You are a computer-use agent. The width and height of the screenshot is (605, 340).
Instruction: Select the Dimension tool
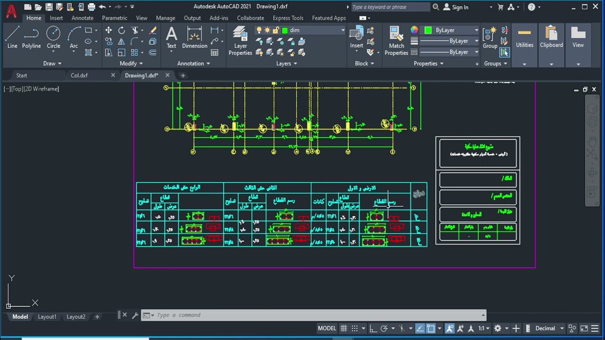[195, 38]
